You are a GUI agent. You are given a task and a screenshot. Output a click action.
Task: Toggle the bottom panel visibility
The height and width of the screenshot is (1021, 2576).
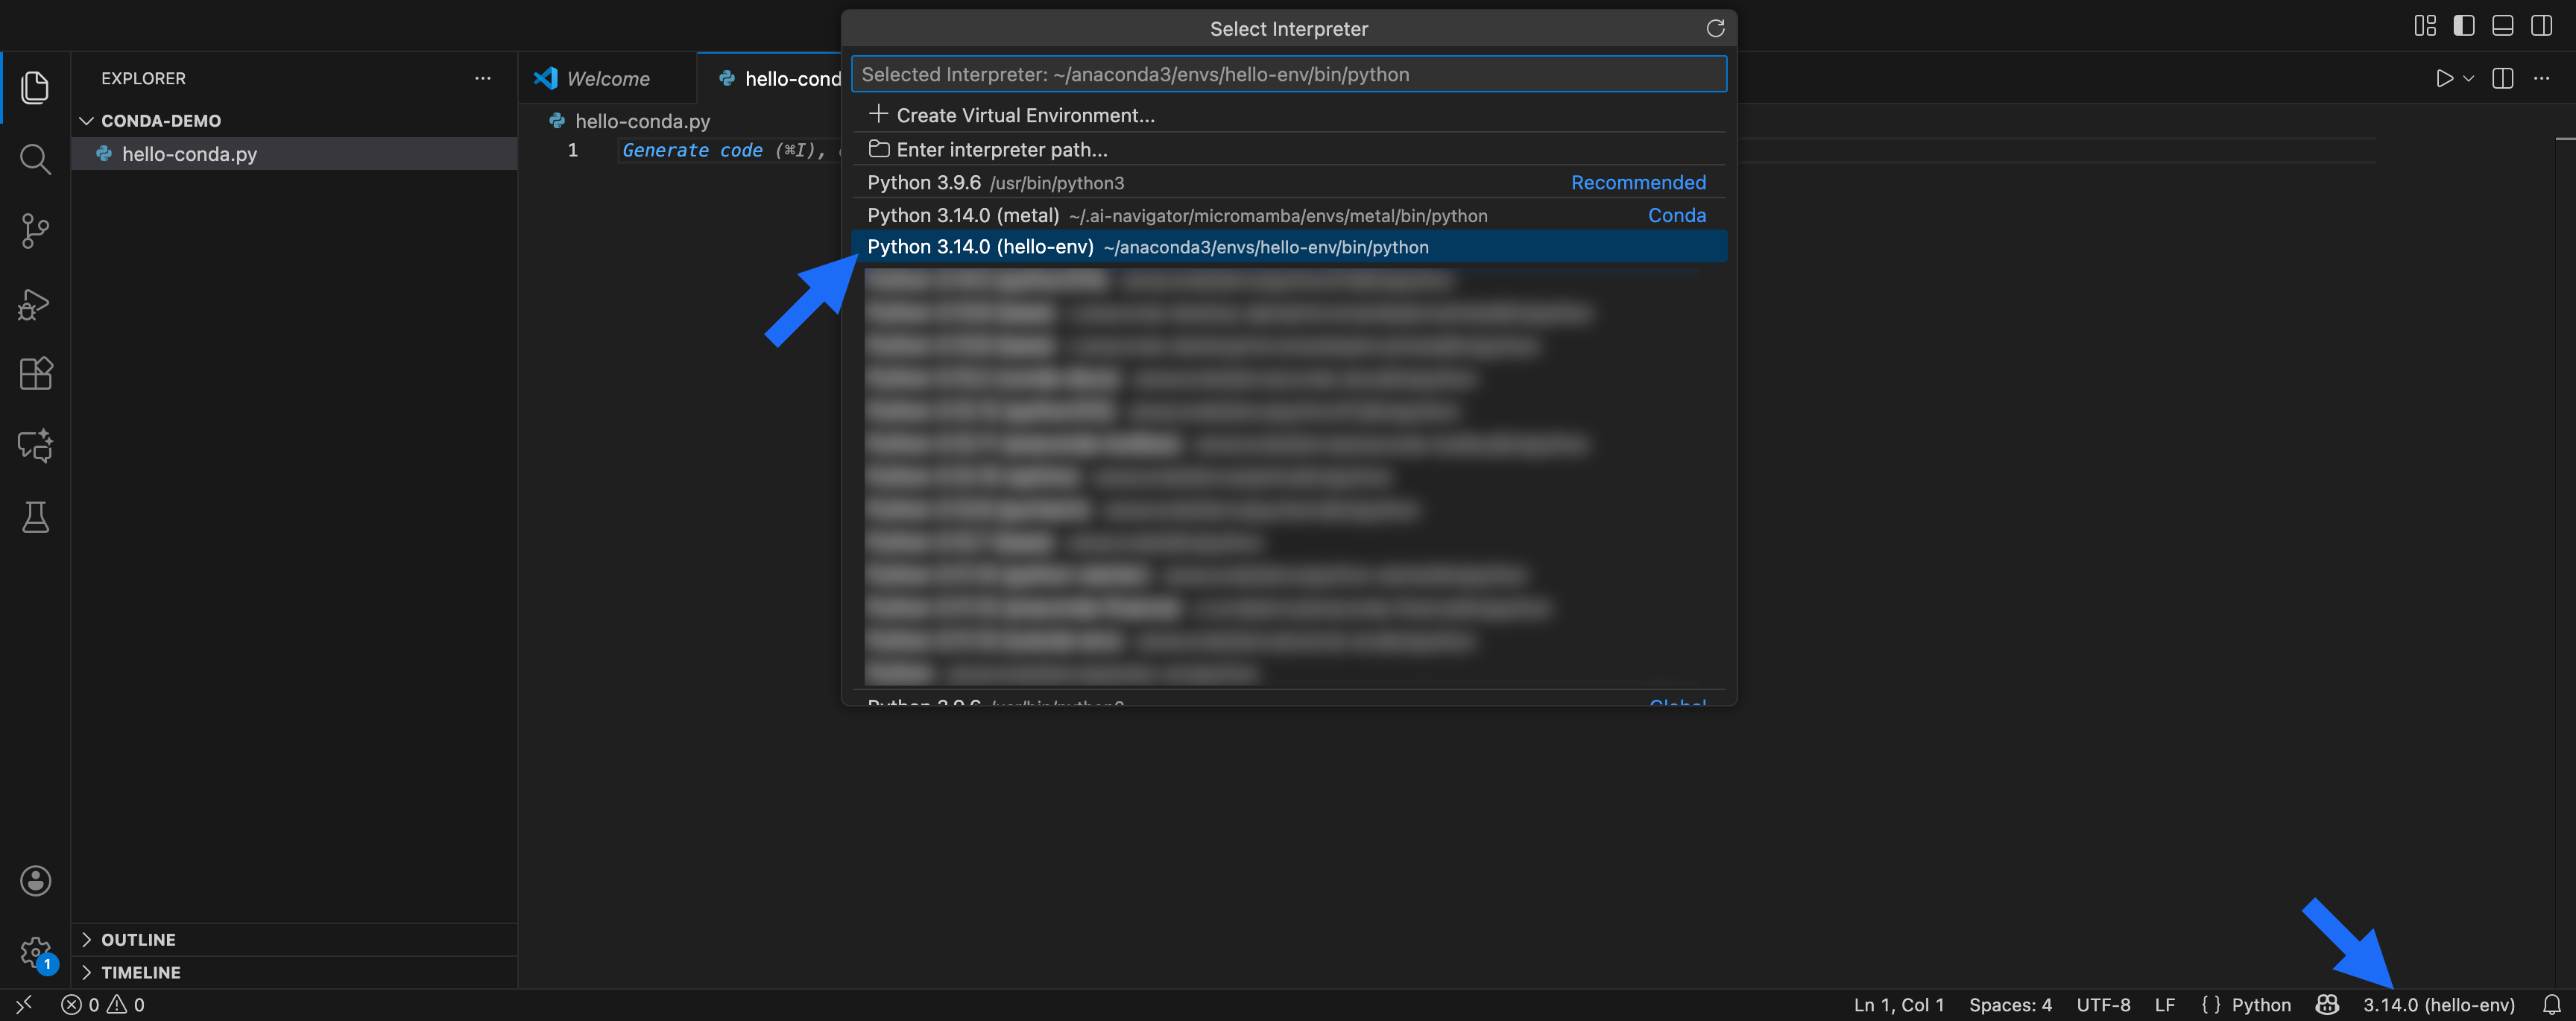click(x=2502, y=25)
